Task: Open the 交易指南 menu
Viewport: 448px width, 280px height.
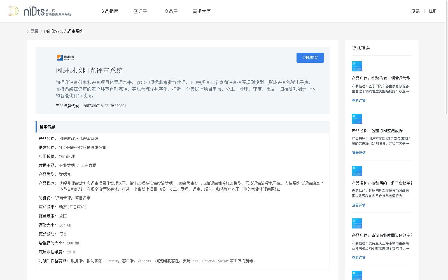Action: point(109,11)
